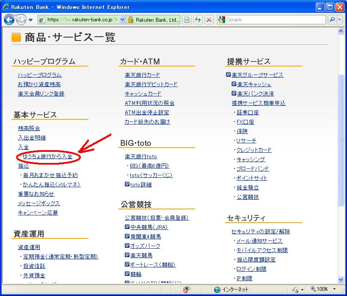Click the zoom magnifier icon in status bar

(x=313, y=289)
